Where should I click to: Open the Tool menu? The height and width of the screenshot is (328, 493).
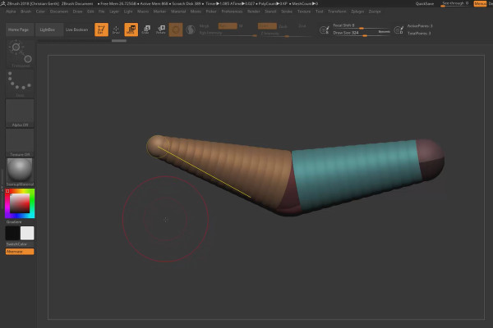click(319, 11)
